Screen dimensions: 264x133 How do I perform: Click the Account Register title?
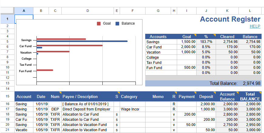(230, 19)
